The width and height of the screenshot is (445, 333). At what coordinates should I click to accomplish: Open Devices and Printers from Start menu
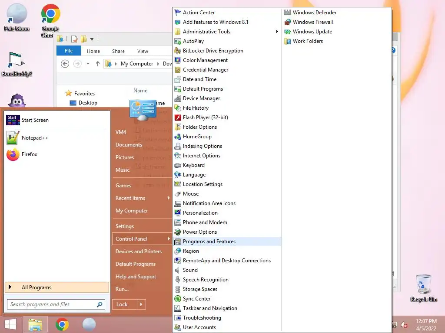[x=139, y=251]
